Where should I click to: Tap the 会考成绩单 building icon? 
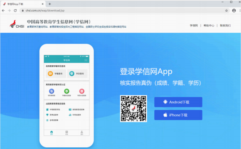click(47, 120)
